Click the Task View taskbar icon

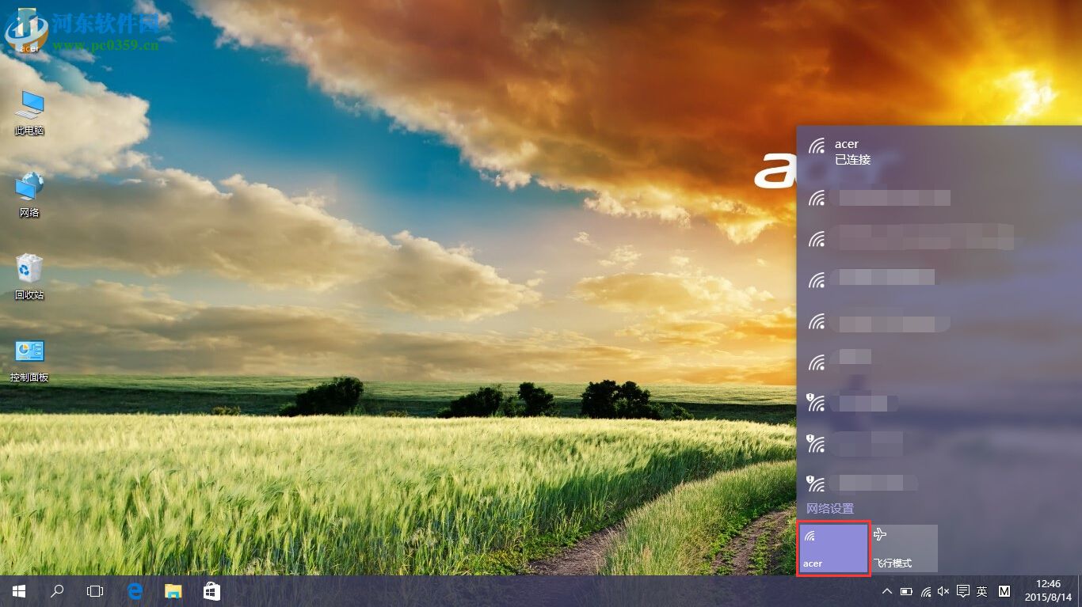click(94, 590)
